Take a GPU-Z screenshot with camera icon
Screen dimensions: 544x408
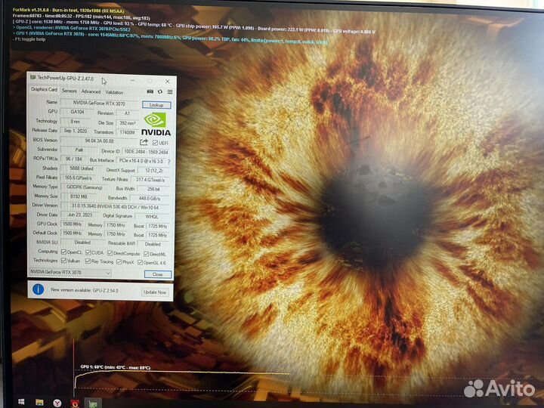[150, 91]
